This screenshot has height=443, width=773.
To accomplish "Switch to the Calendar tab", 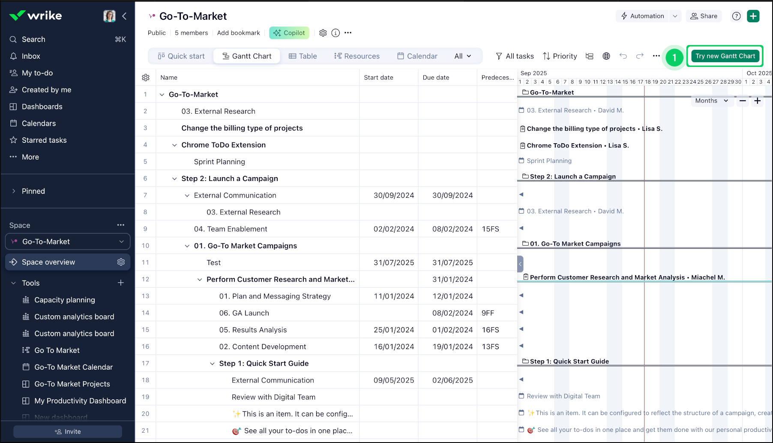I will coord(417,56).
